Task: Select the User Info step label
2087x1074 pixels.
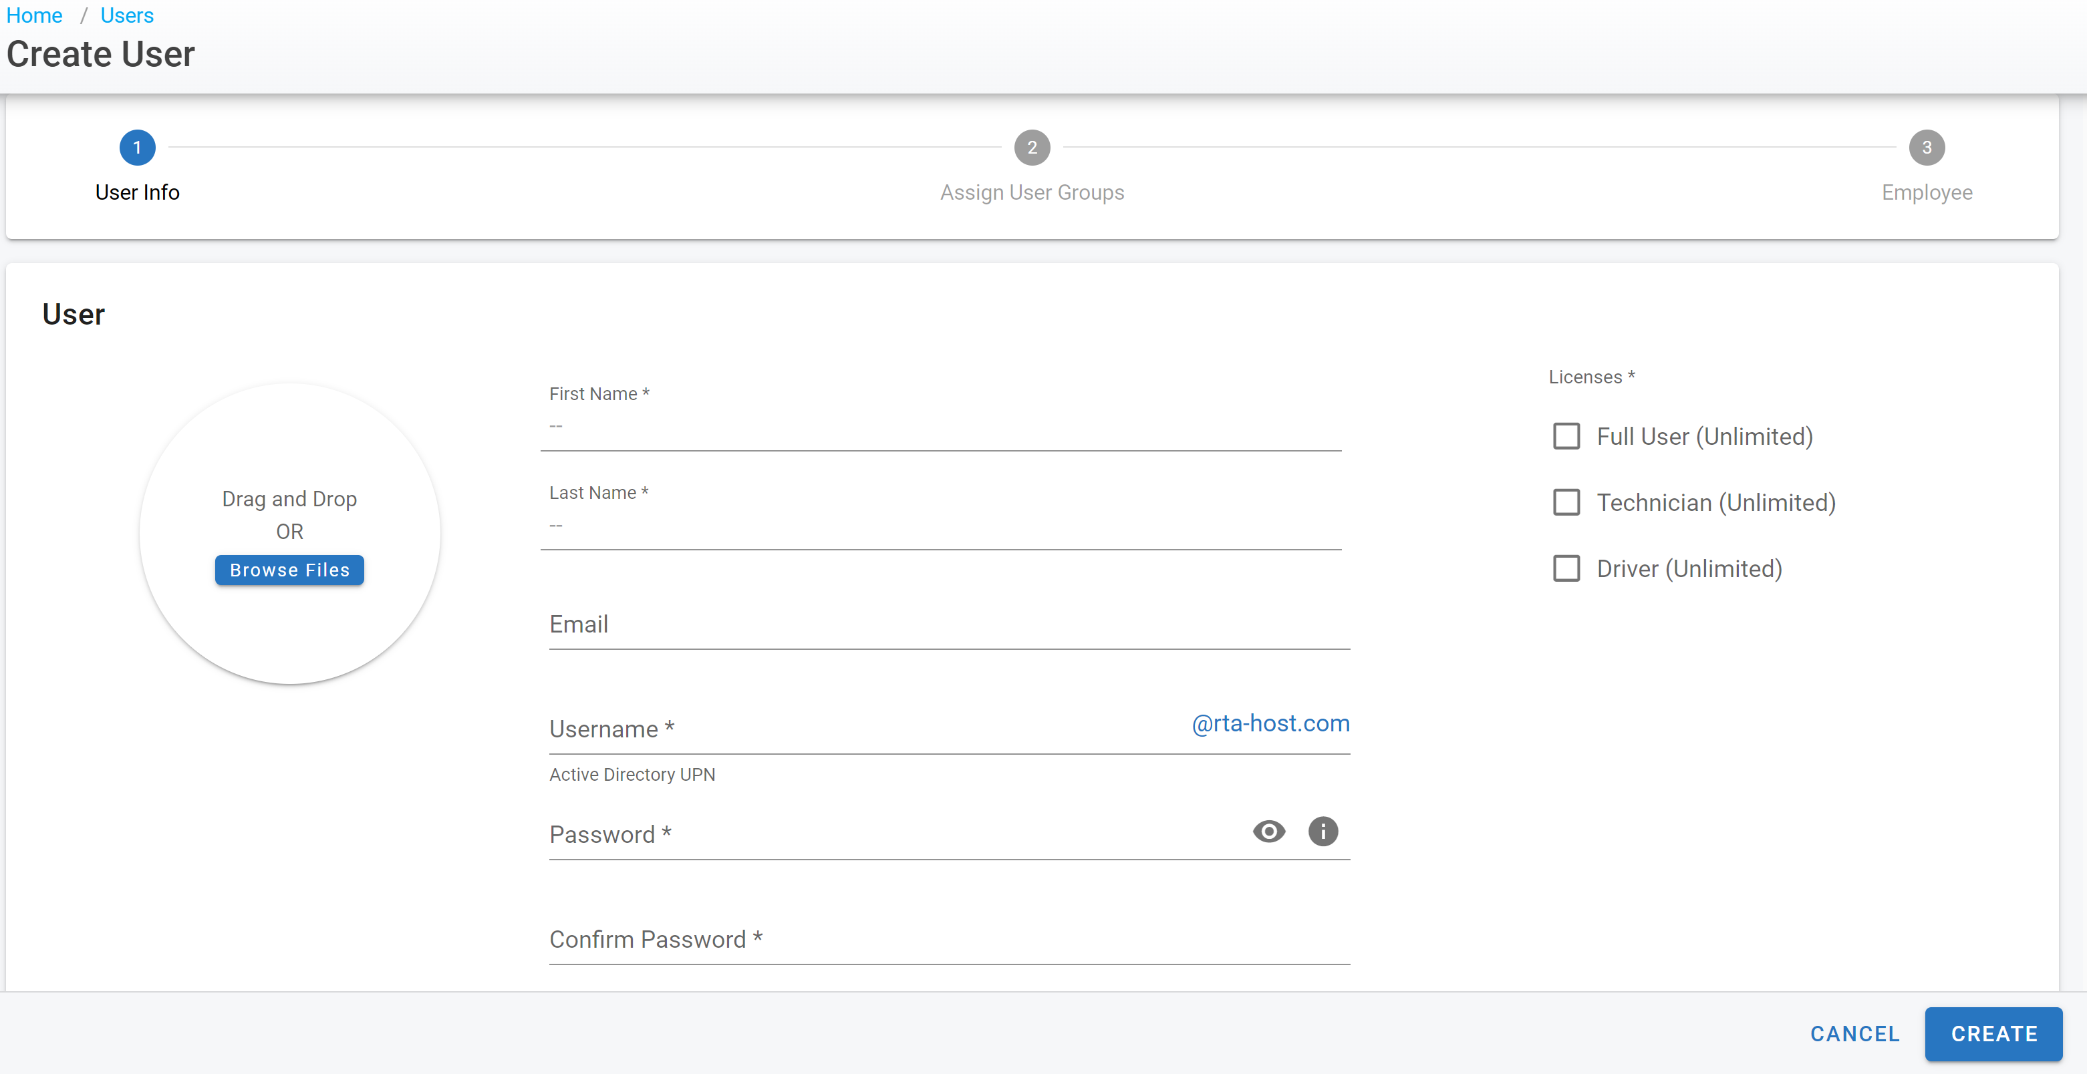Action: click(x=137, y=193)
